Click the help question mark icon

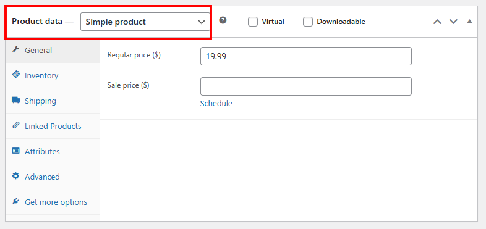[223, 20]
